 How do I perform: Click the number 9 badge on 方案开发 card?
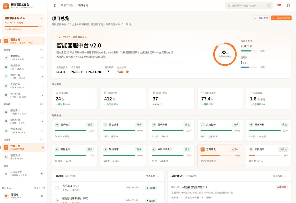[x=202, y=149]
